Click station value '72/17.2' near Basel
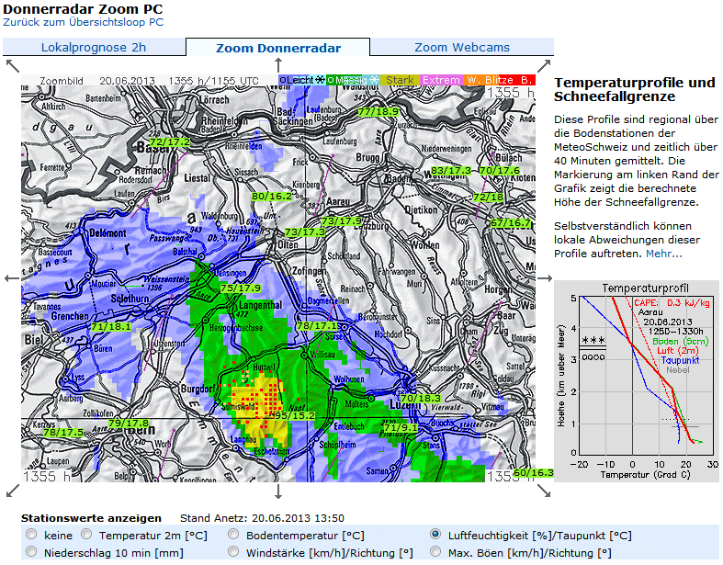Viewport: 723px width, 565px height. pyautogui.click(x=170, y=142)
